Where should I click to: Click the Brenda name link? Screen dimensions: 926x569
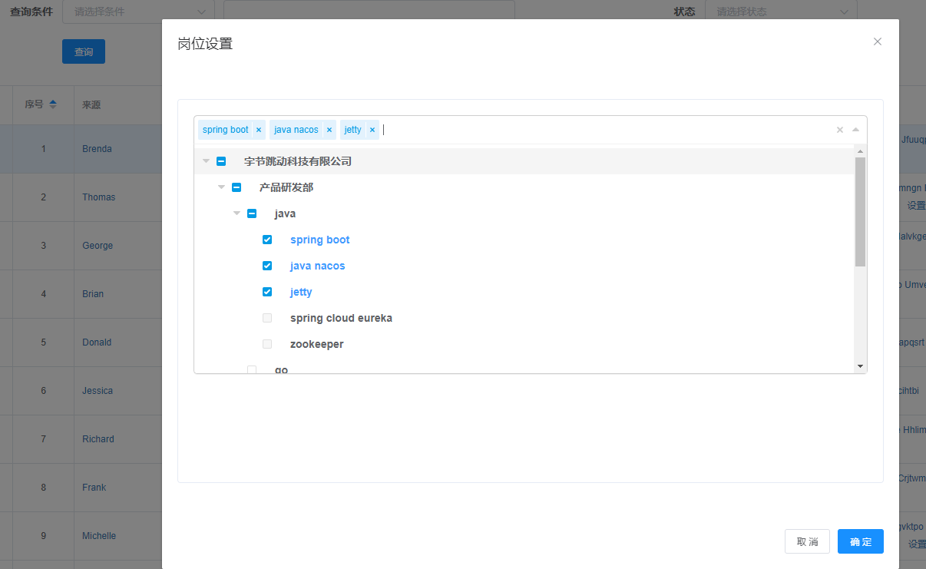tap(96, 148)
